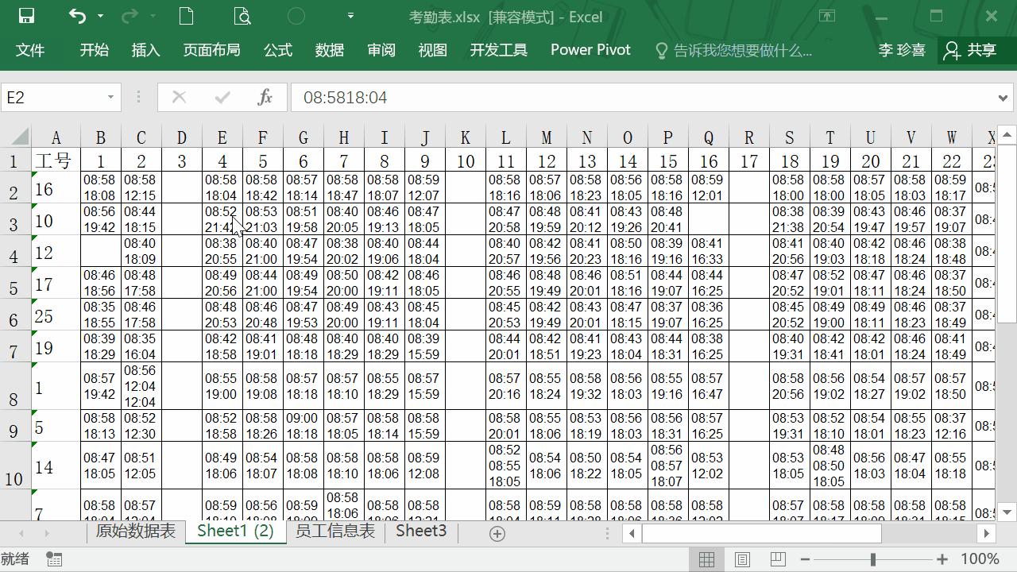The width and height of the screenshot is (1017, 572).
Task: Save the workbook
Action: tap(26, 15)
